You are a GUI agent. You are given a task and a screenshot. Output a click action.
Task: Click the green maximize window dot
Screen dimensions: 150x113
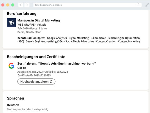tap(13, 5)
